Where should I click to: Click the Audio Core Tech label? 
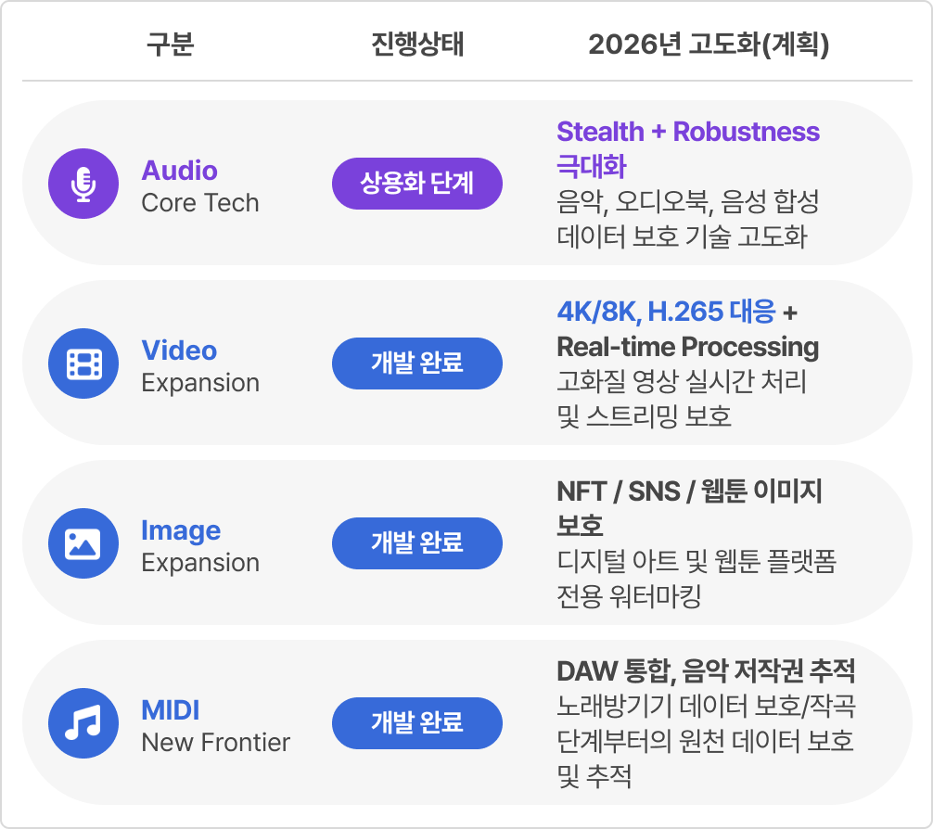[199, 186]
